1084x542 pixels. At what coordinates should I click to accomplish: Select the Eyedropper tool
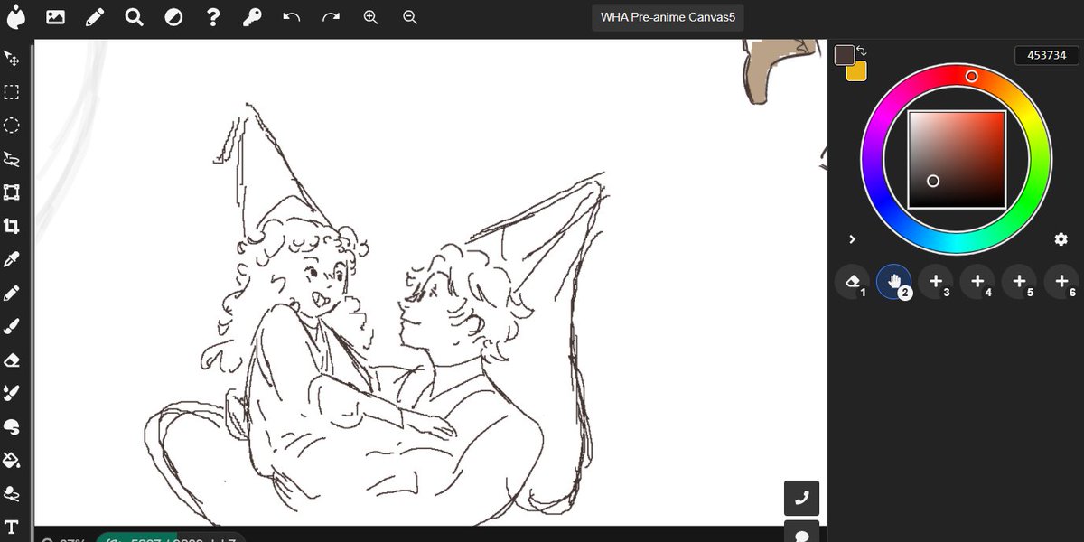pyautogui.click(x=12, y=259)
